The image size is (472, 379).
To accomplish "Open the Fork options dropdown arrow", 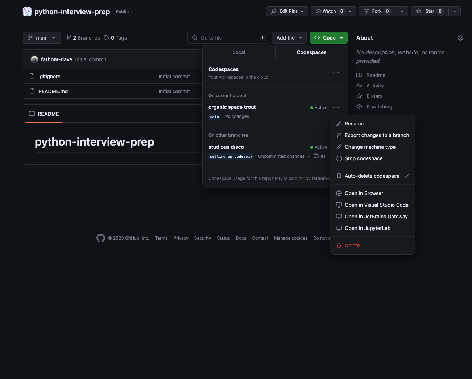I will coord(402,11).
